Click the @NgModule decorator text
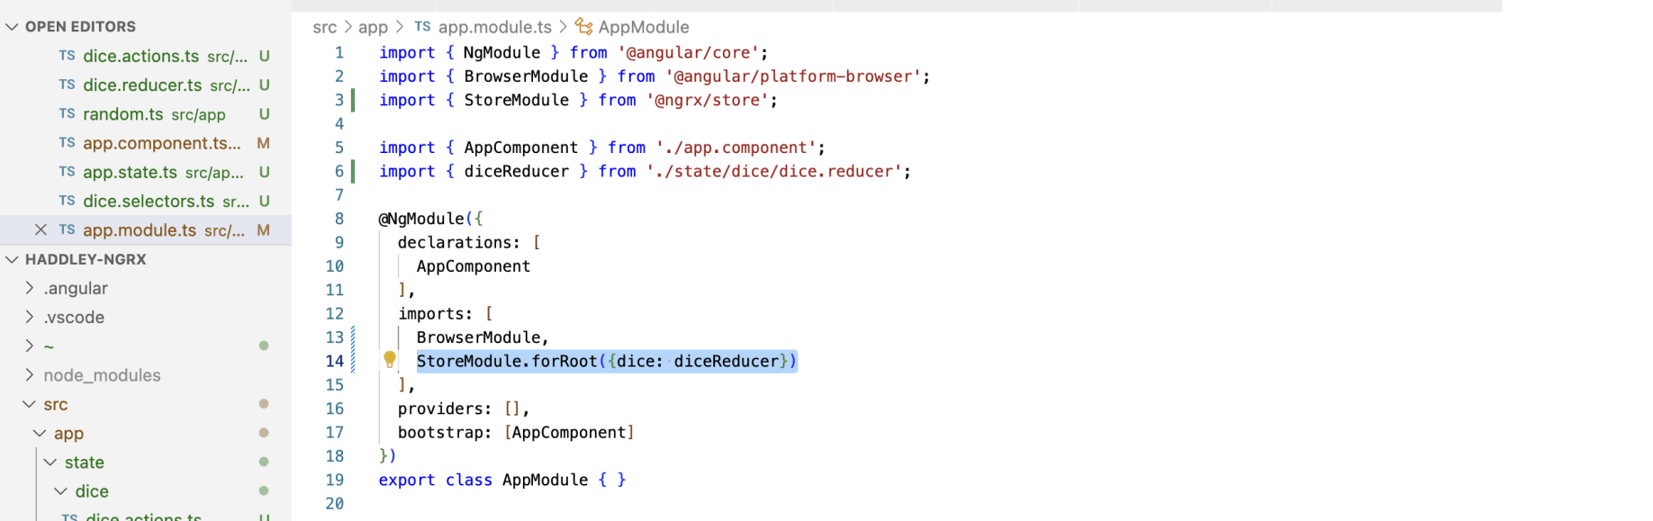This screenshot has width=1653, height=521. (421, 219)
